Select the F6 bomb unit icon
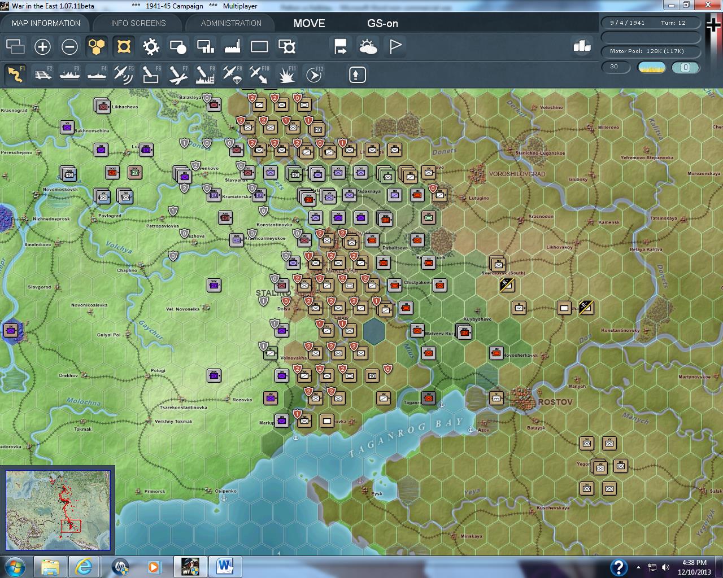 pyautogui.click(x=151, y=75)
